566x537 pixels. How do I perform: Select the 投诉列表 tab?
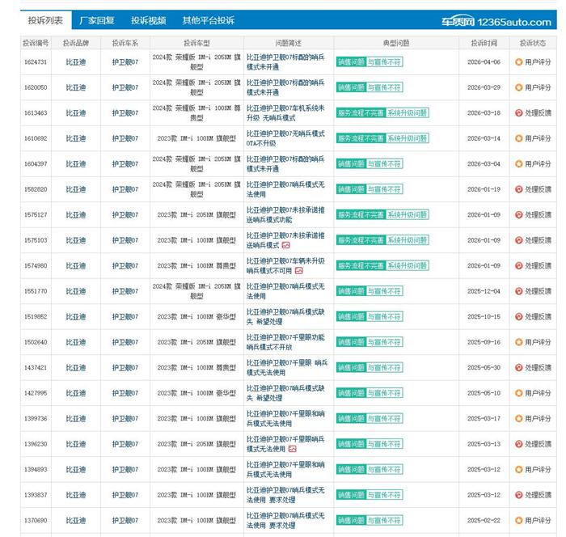click(x=45, y=21)
